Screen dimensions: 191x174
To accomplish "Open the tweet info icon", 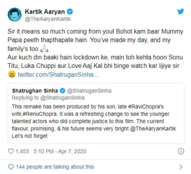I will [181, 151].
